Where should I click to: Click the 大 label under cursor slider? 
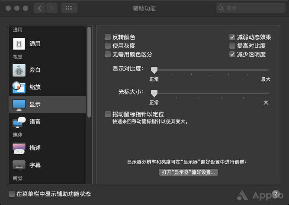266,102
